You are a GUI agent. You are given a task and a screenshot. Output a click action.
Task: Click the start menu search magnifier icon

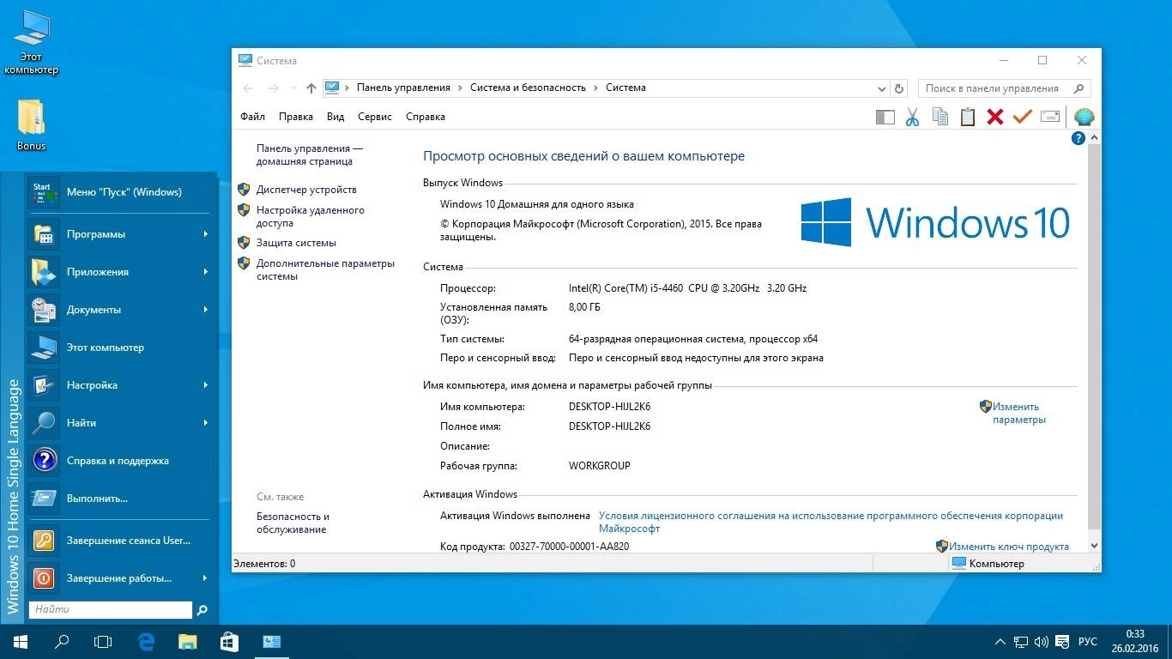(x=202, y=610)
